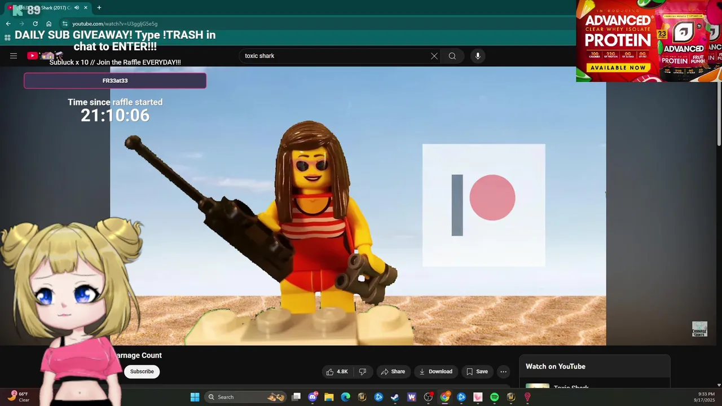This screenshot has height=406, width=722.
Task: Go back in browser history
Action: pos(8,24)
